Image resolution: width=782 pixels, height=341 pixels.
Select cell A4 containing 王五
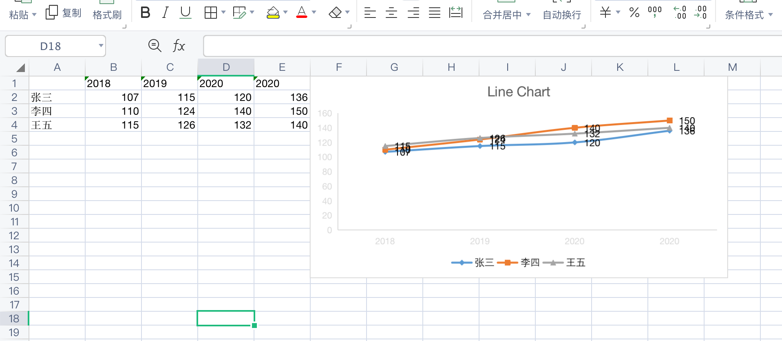pyautogui.click(x=57, y=125)
